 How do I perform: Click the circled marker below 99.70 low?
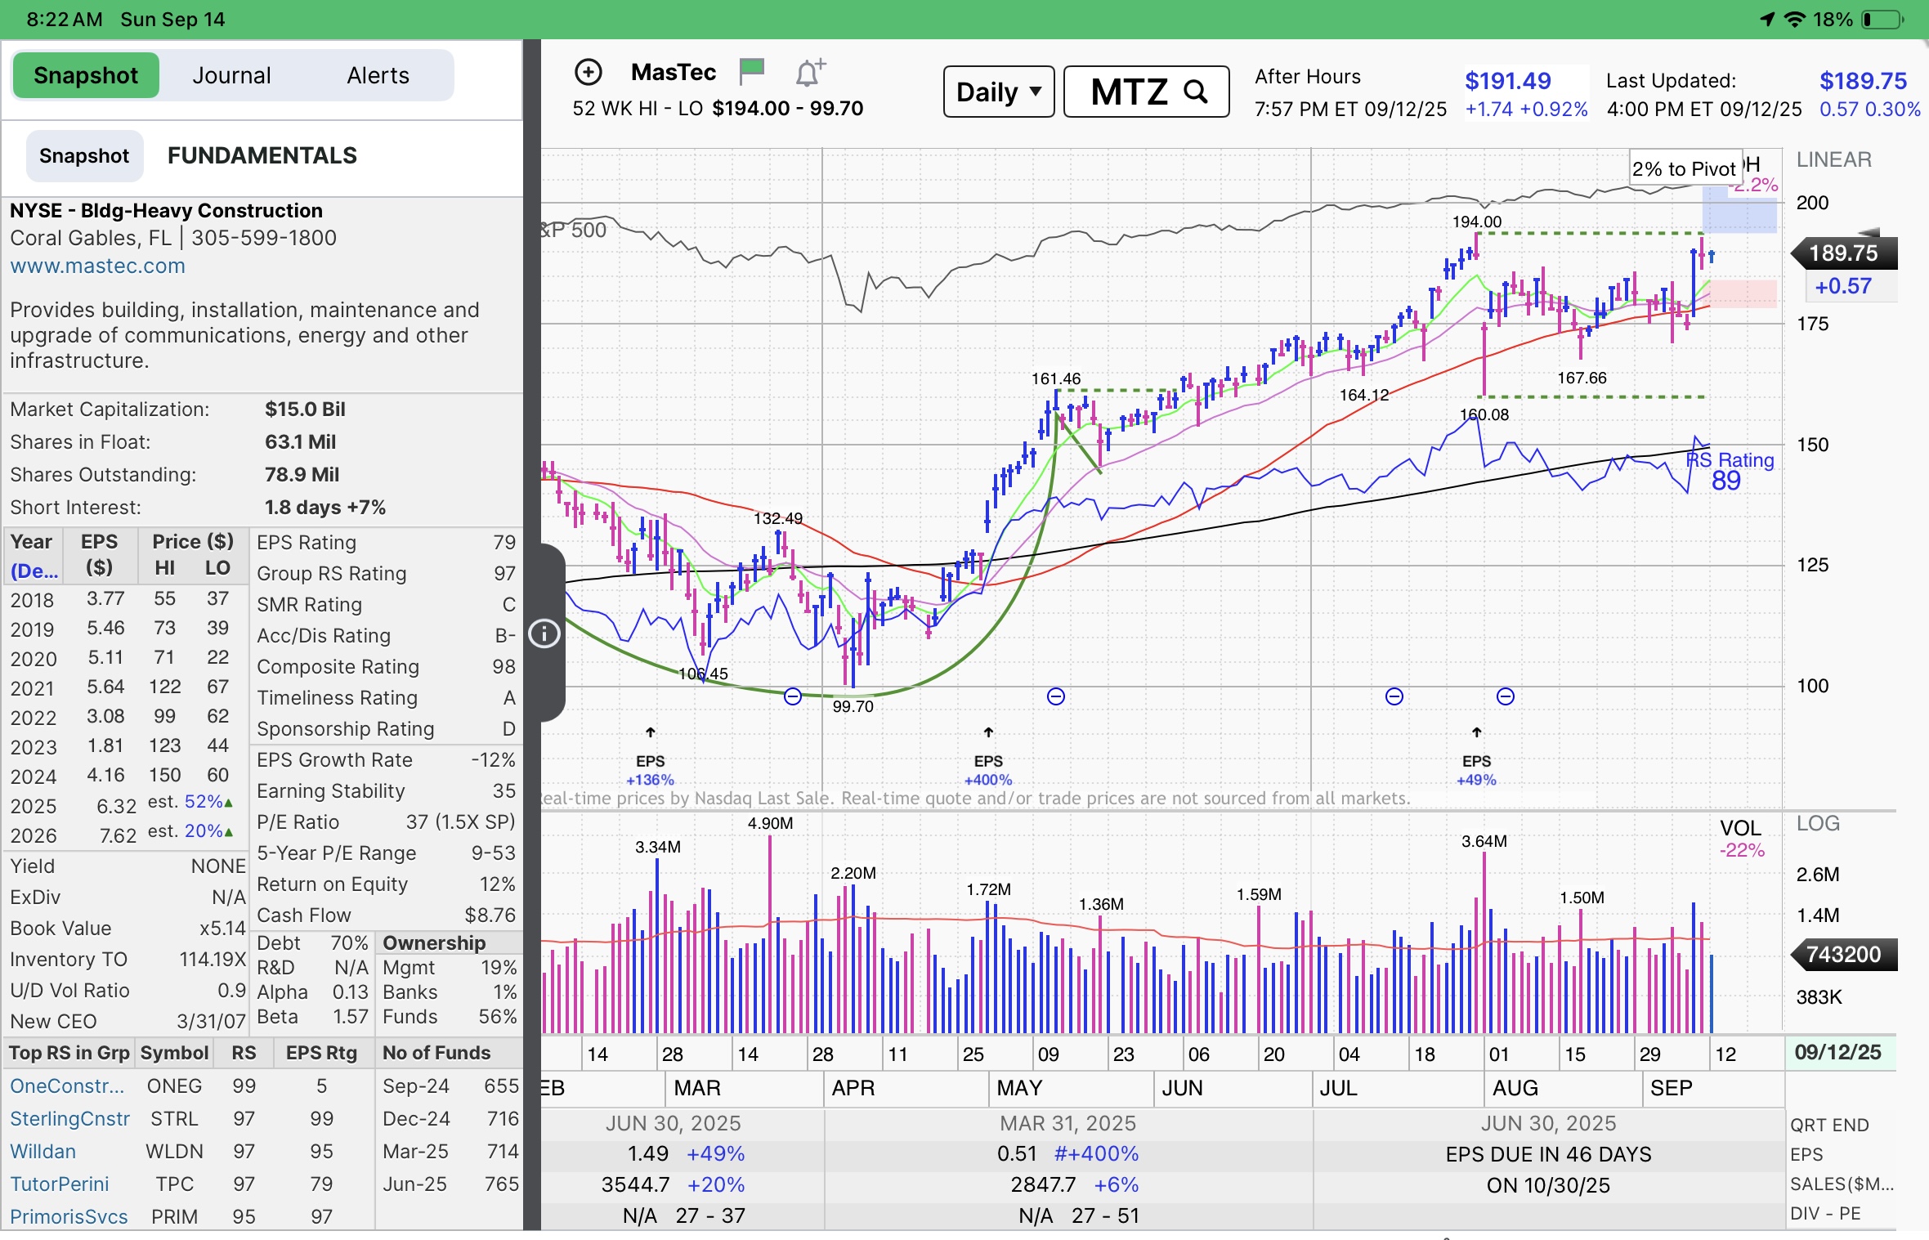coord(792,696)
